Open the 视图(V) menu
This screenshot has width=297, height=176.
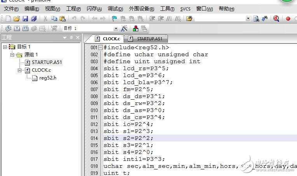coord(52,9)
